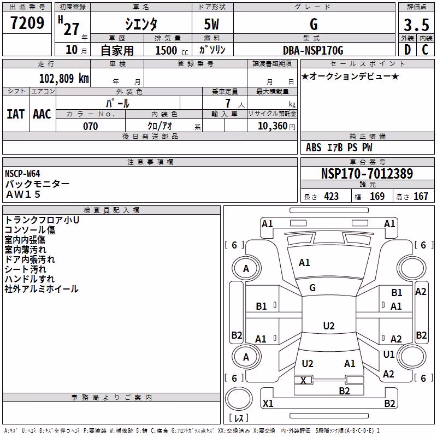Screen dimensions: 437x437
Task: Click the displacement value 1500 cc
Action: click(x=171, y=50)
